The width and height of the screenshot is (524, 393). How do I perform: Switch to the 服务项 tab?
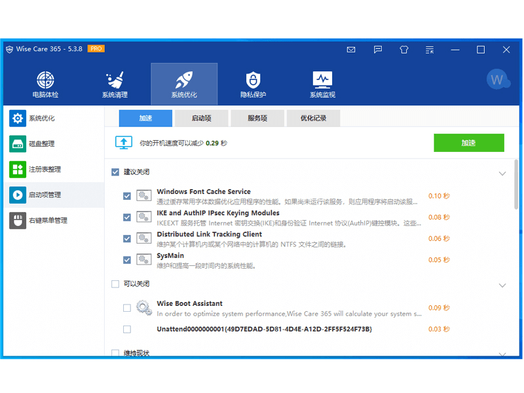(257, 119)
